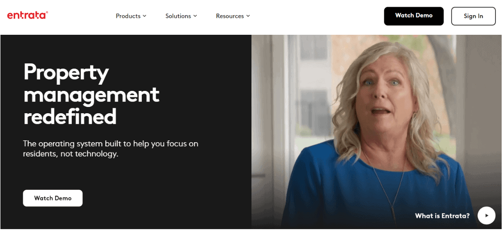Click the black Watch Demo header button
Image resolution: width=503 pixels, height=230 pixels.
point(413,16)
